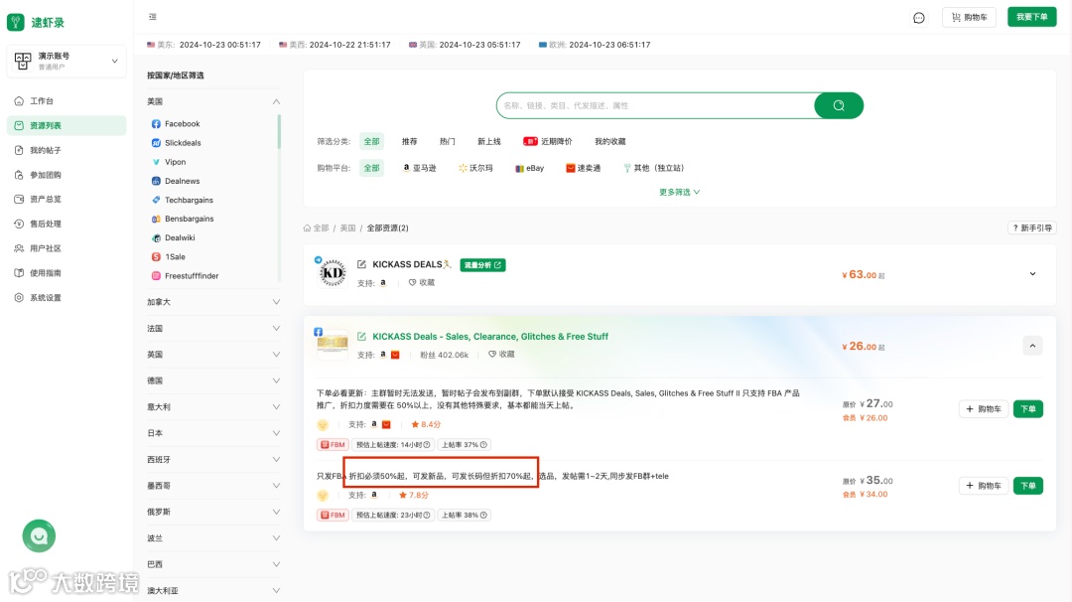Filter shopping platform by 亚马逊
The width and height of the screenshot is (1072, 602).
click(x=420, y=168)
